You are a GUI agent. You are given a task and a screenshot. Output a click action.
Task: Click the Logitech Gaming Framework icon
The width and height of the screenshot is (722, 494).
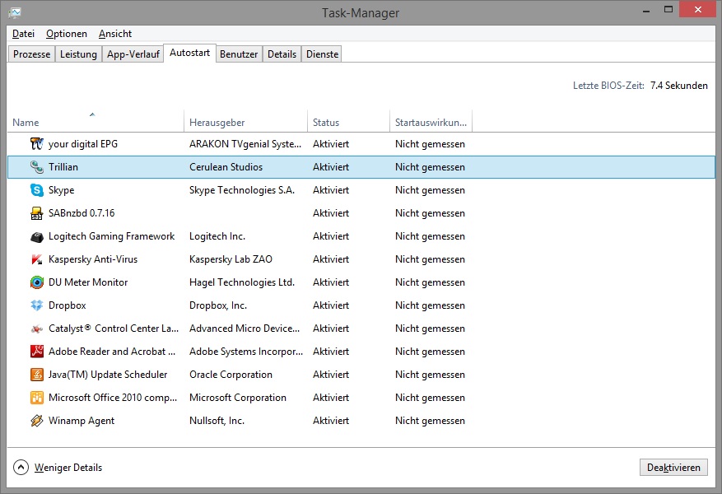37,236
